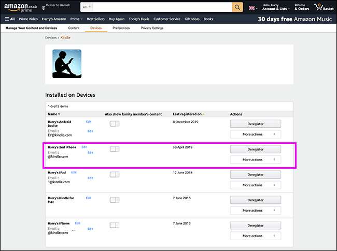Toggle family content for Harry's Android Device
Screen dimensions: 337x251
(x=114, y=124)
